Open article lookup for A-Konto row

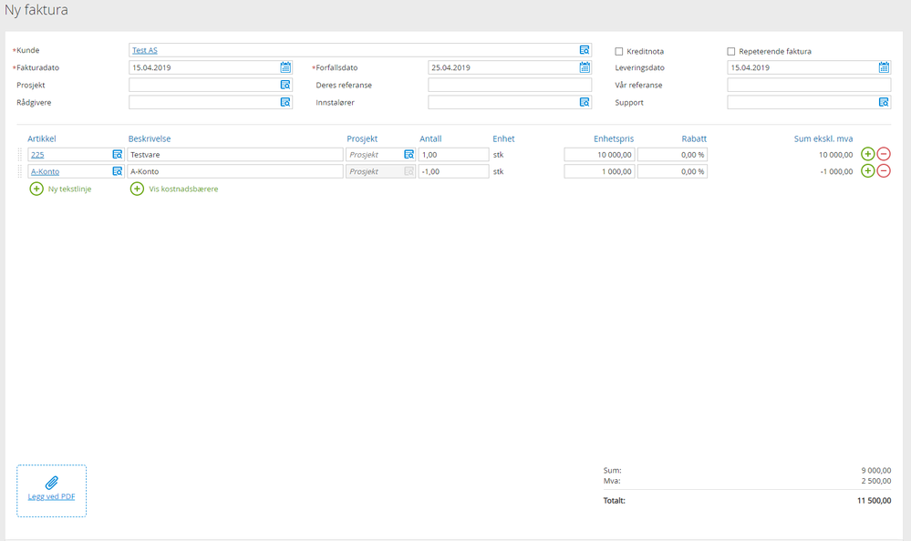click(118, 171)
